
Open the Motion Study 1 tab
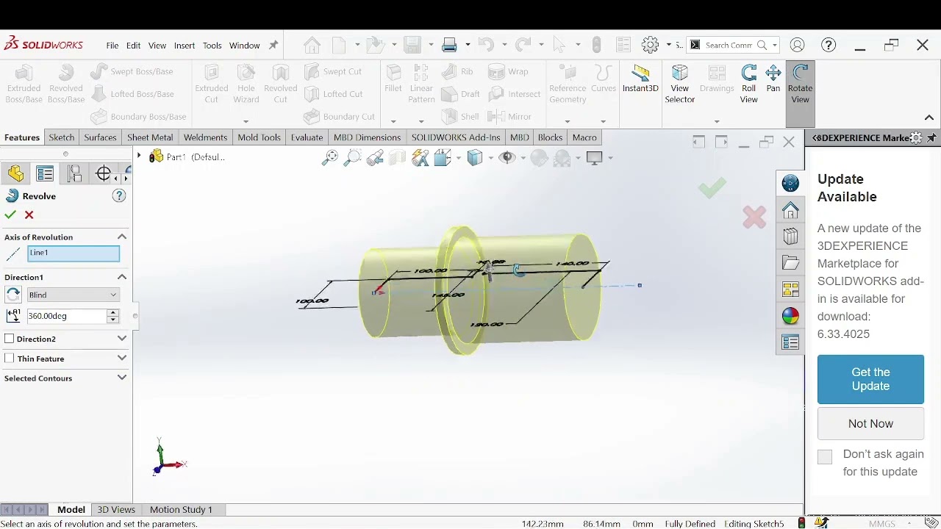coord(181,509)
